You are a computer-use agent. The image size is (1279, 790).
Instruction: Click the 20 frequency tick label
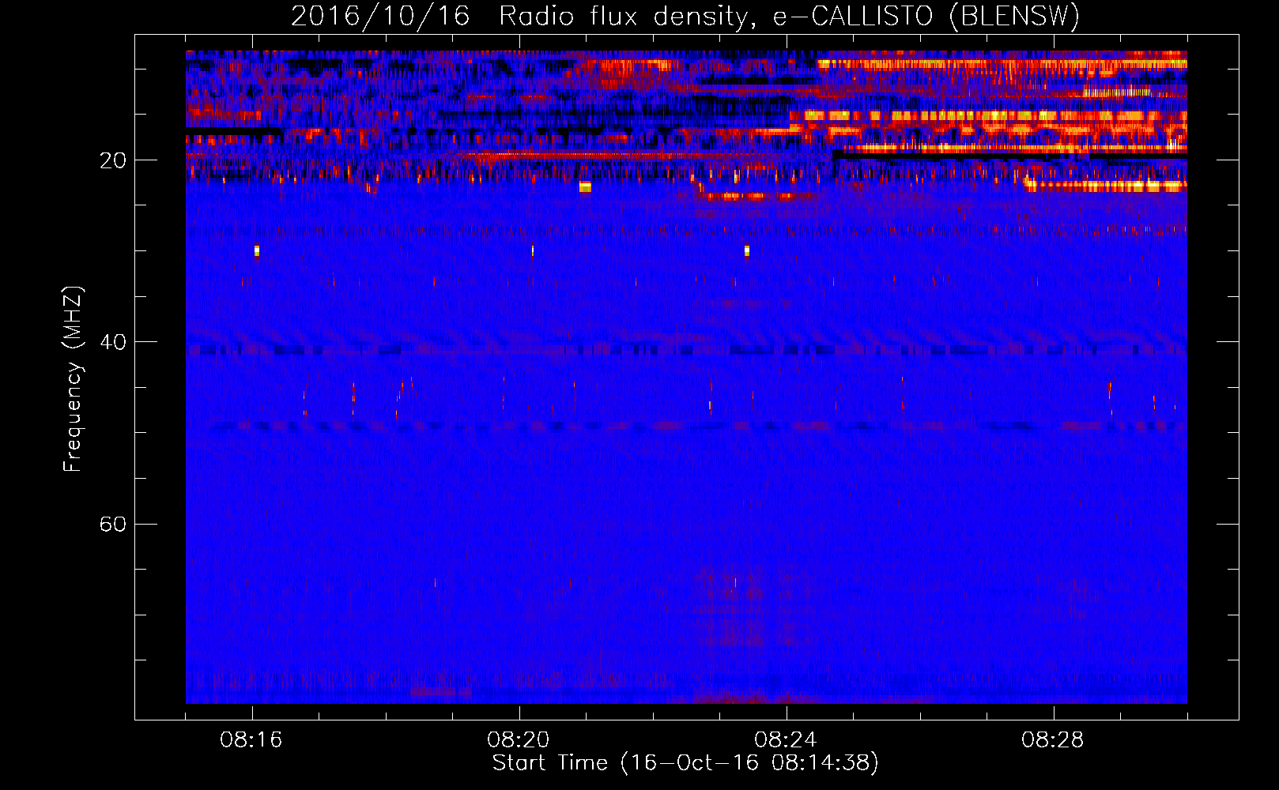(x=112, y=160)
